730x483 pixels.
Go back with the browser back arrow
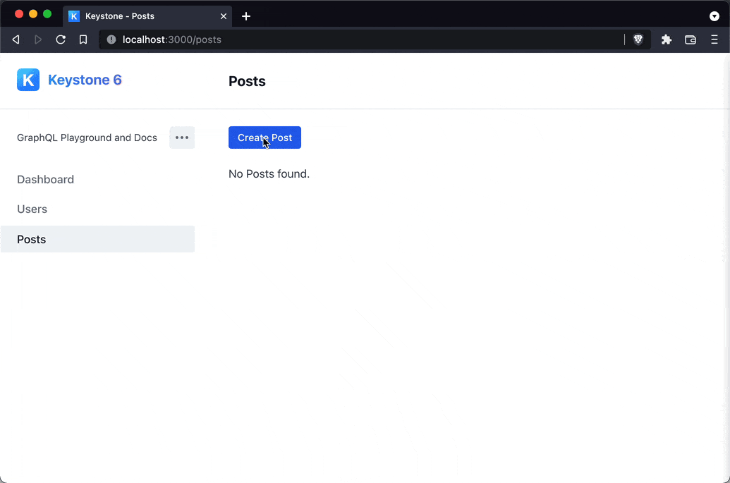[16, 39]
